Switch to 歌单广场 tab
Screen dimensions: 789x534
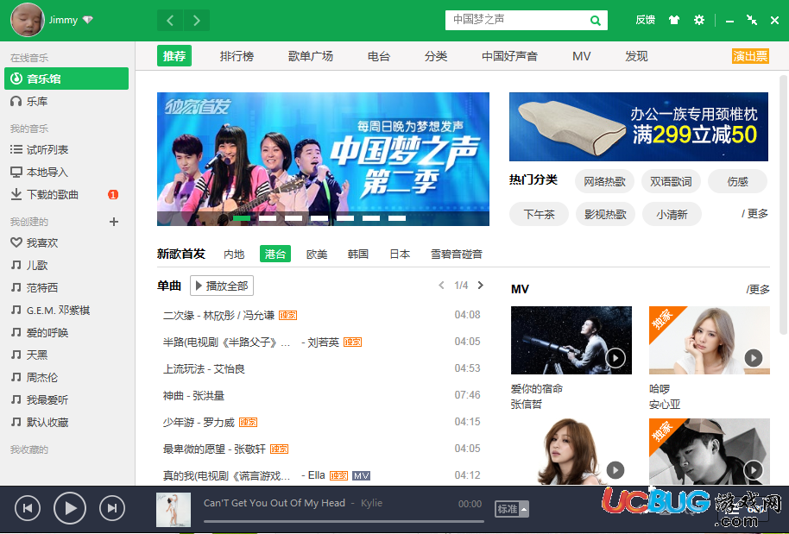point(311,56)
